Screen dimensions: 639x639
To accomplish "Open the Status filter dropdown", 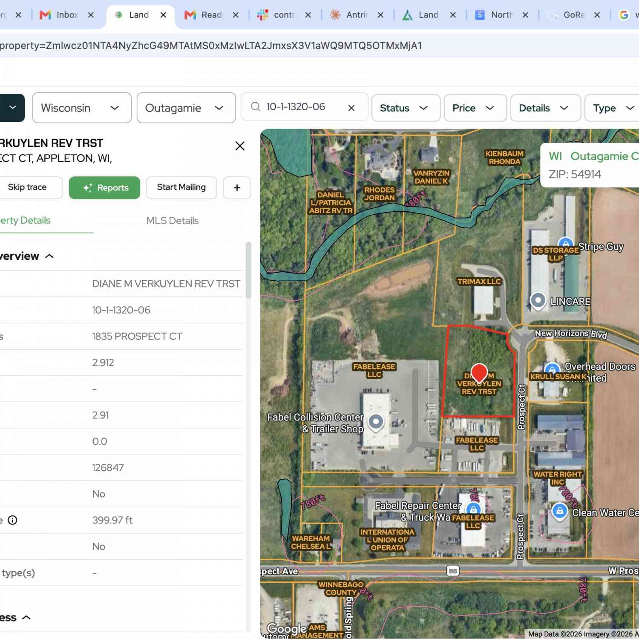I will [406, 108].
